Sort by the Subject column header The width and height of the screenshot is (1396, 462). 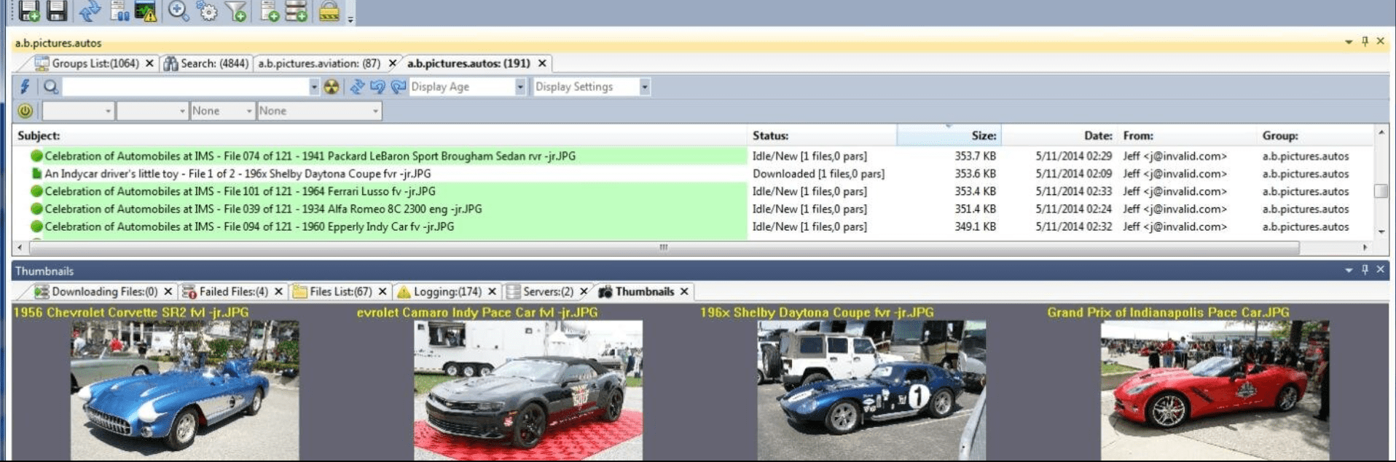(380, 135)
